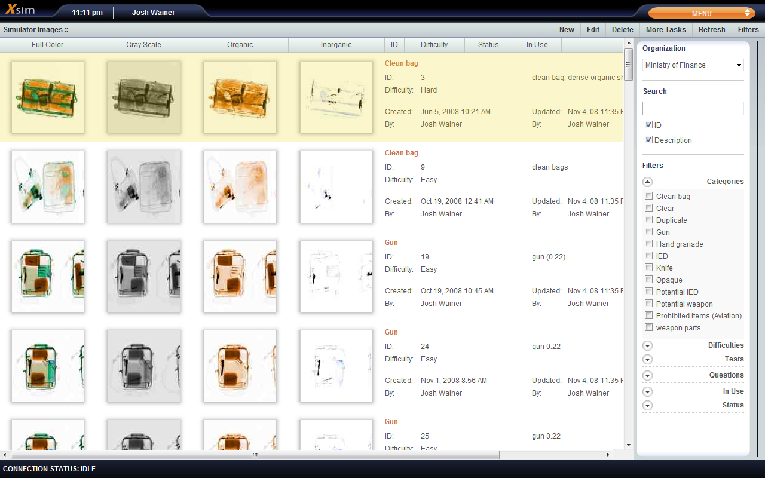
Task: Uncheck the ID search checkbox
Action: tap(648, 125)
